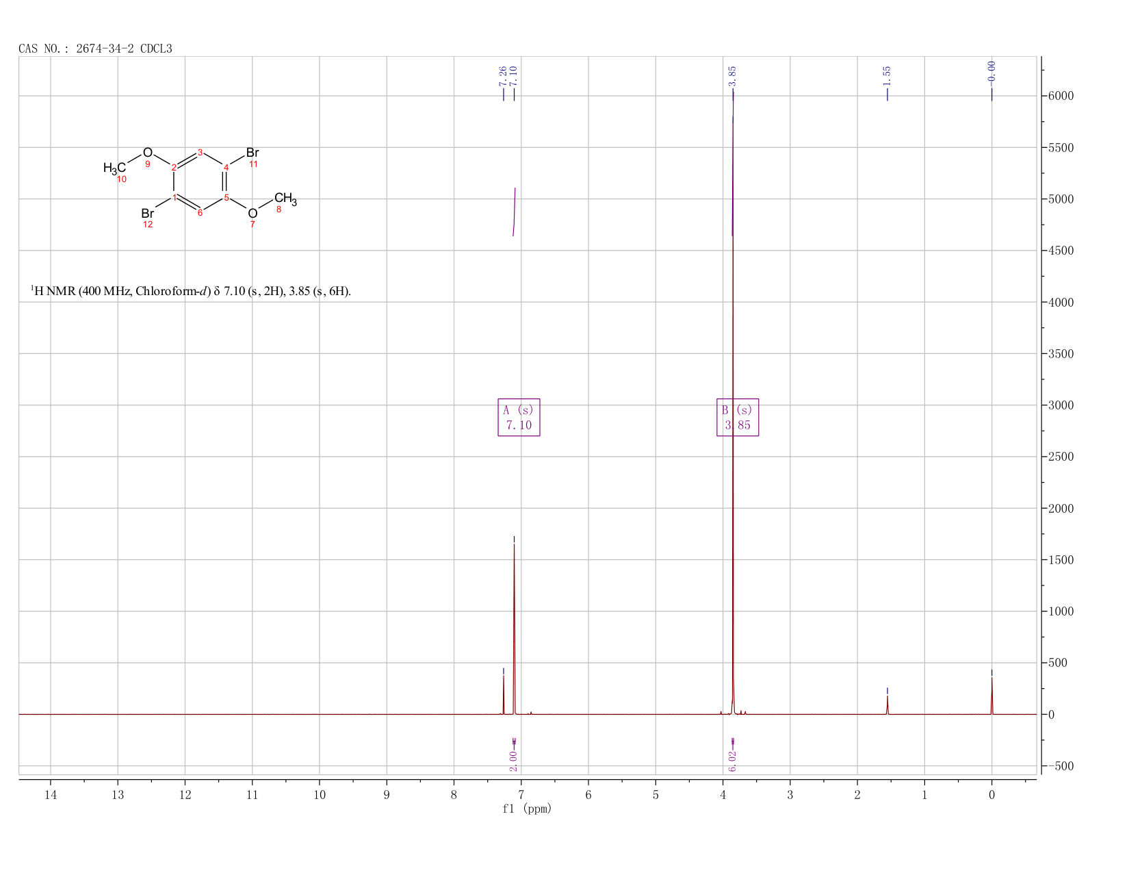Click the CAS NO. 2674-34-2 title text

click(x=95, y=49)
